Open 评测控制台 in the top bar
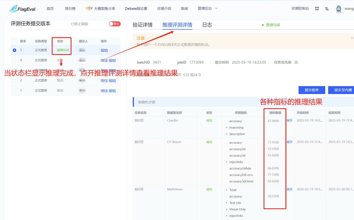Viewport: 354px width, 220px height. [x=300, y=9]
